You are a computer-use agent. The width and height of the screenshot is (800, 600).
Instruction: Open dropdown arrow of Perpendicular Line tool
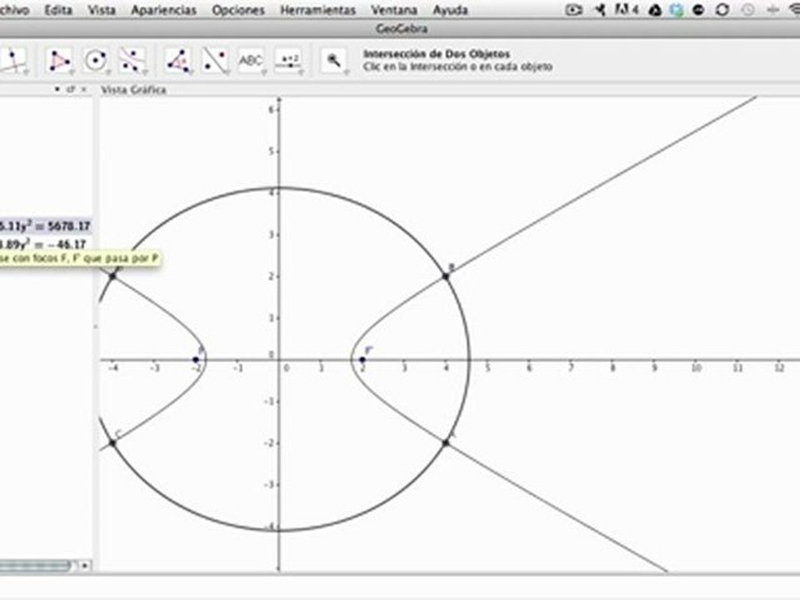25,72
